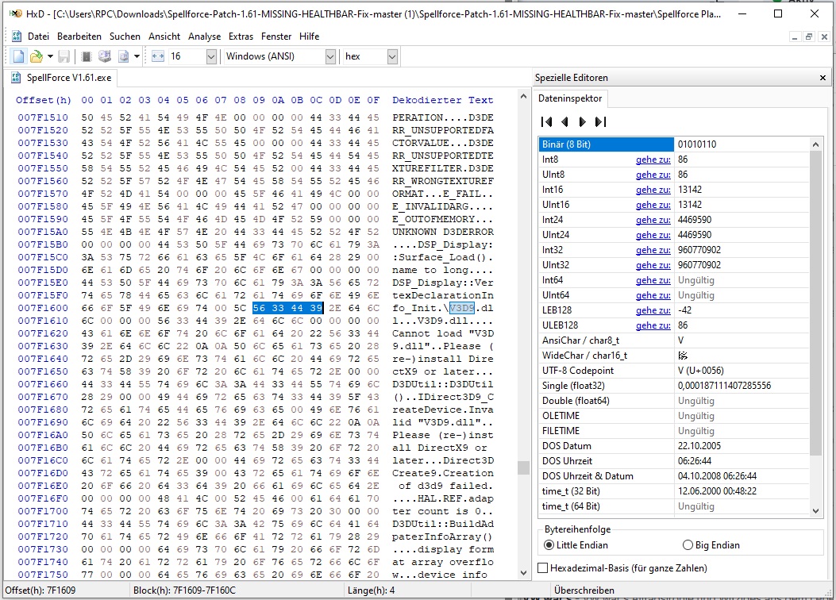Open the bytes-per-row dropdown showing 16
Viewport: 836px width, 600px height.
(x=210, y=56)
